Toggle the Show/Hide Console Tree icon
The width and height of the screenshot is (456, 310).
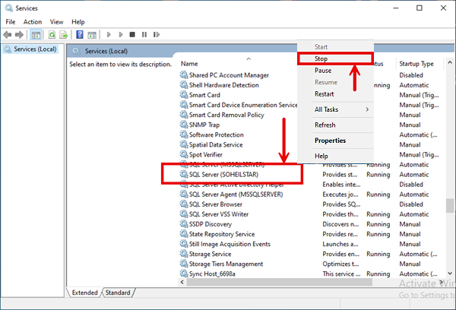(36, 35)
